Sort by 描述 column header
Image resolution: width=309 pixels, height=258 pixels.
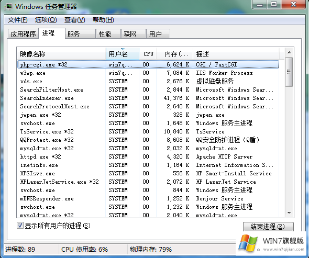click(x=236, y=53)
